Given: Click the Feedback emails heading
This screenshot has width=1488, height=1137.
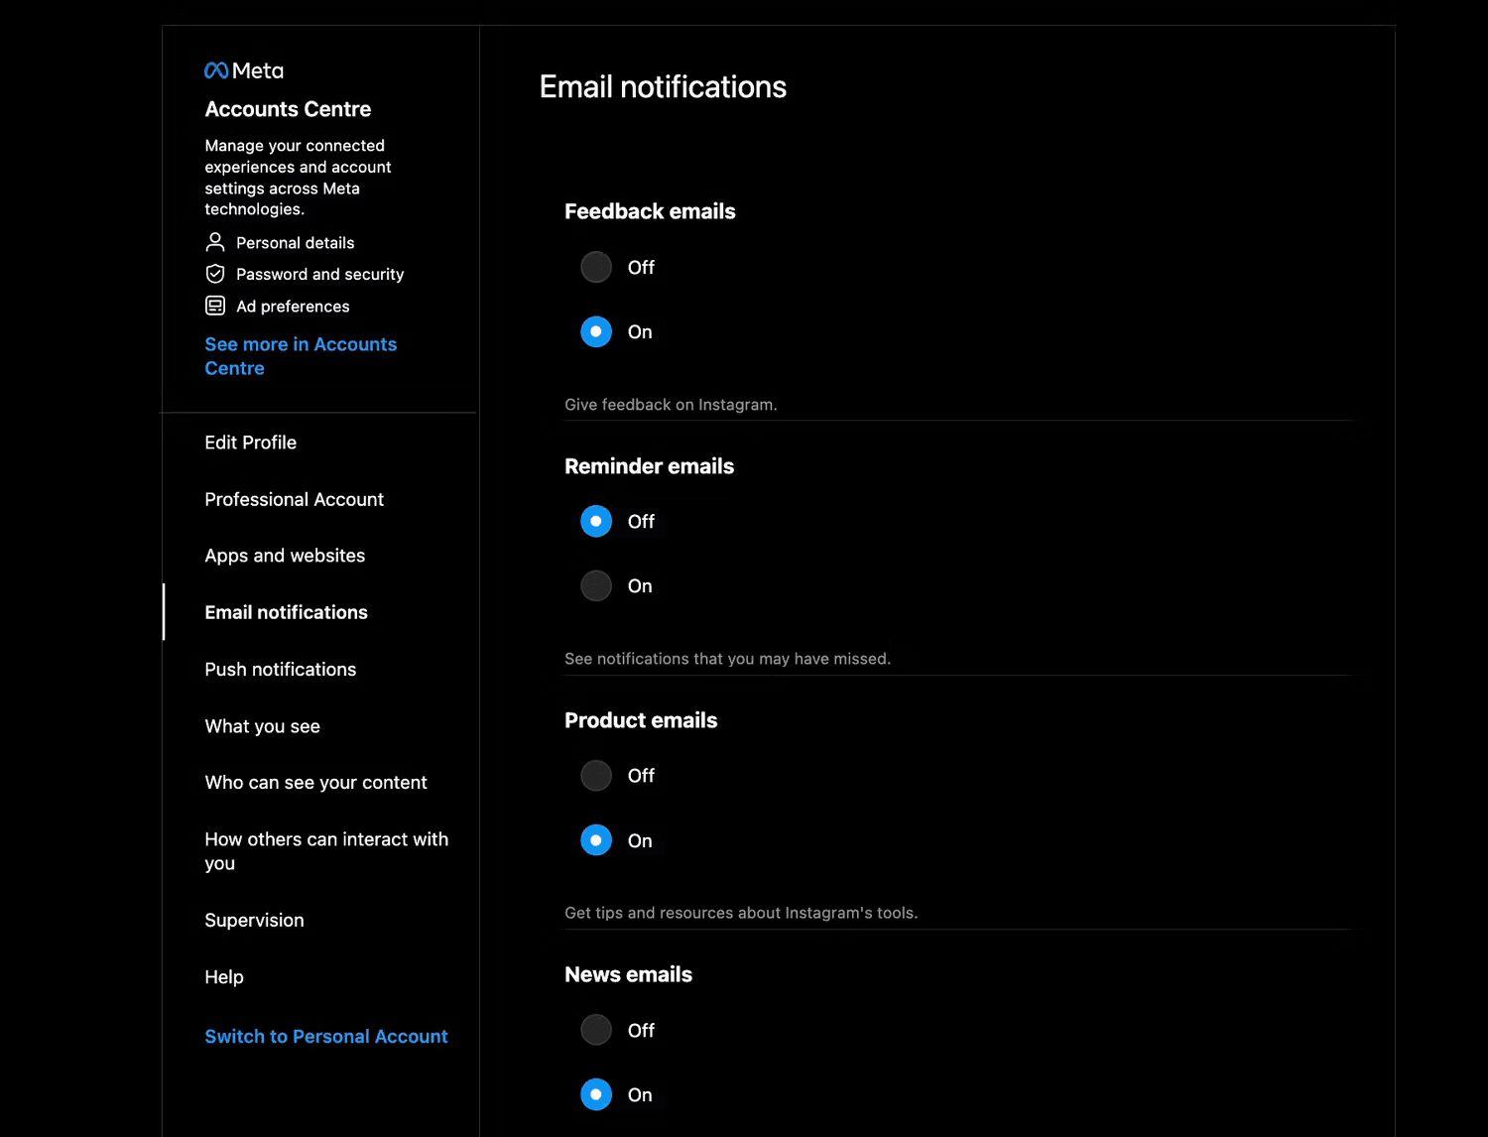Looking at the screenshot, I should click(x=650, y=211).
